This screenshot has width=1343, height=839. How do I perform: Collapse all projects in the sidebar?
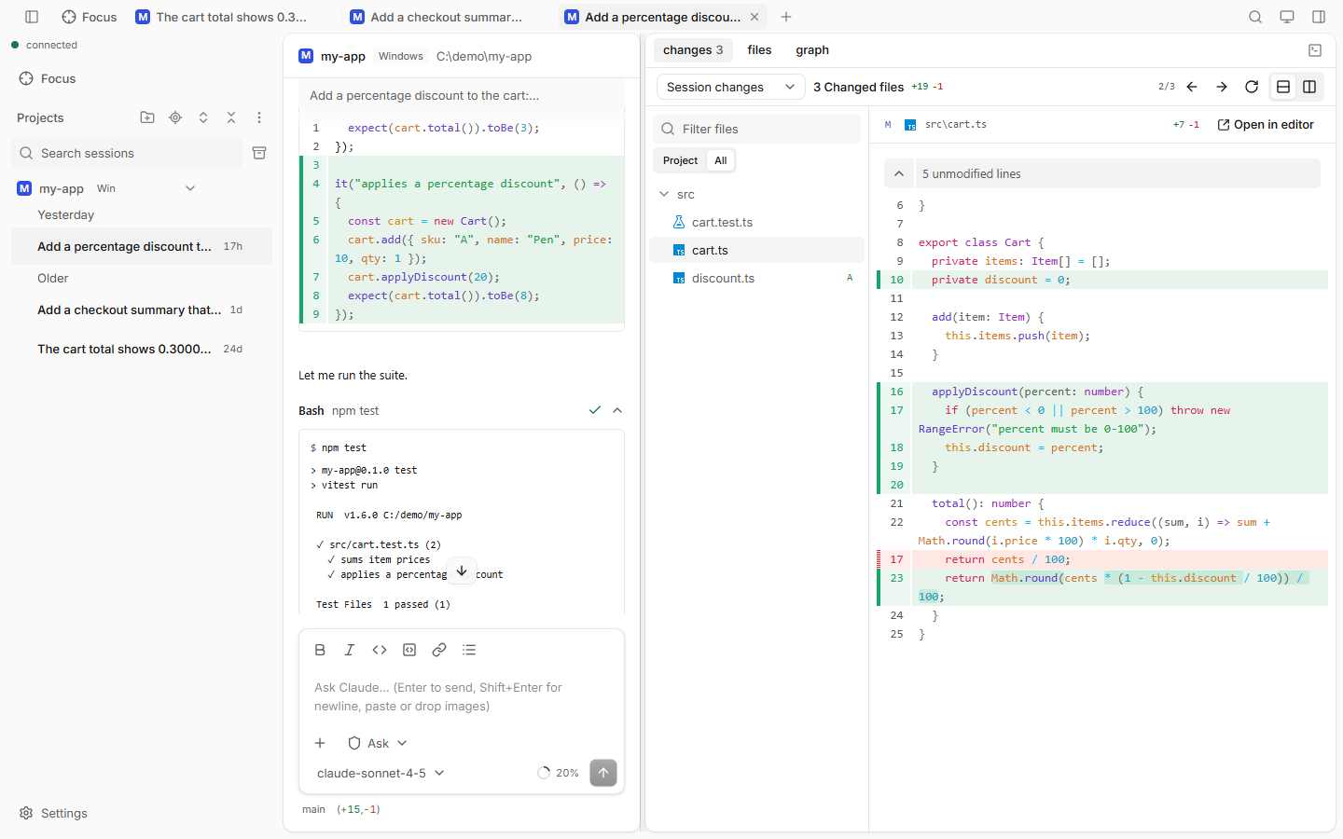click(231, 117)
